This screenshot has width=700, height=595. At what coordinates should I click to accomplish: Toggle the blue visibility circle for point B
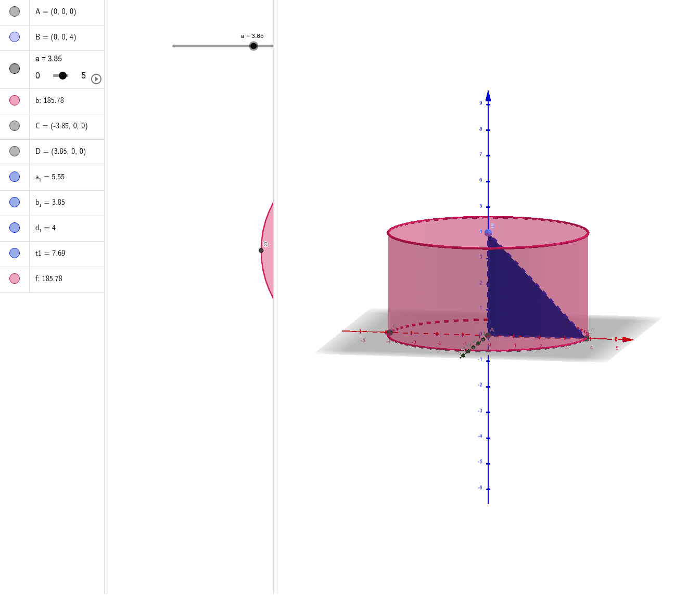tap(15, 36)
